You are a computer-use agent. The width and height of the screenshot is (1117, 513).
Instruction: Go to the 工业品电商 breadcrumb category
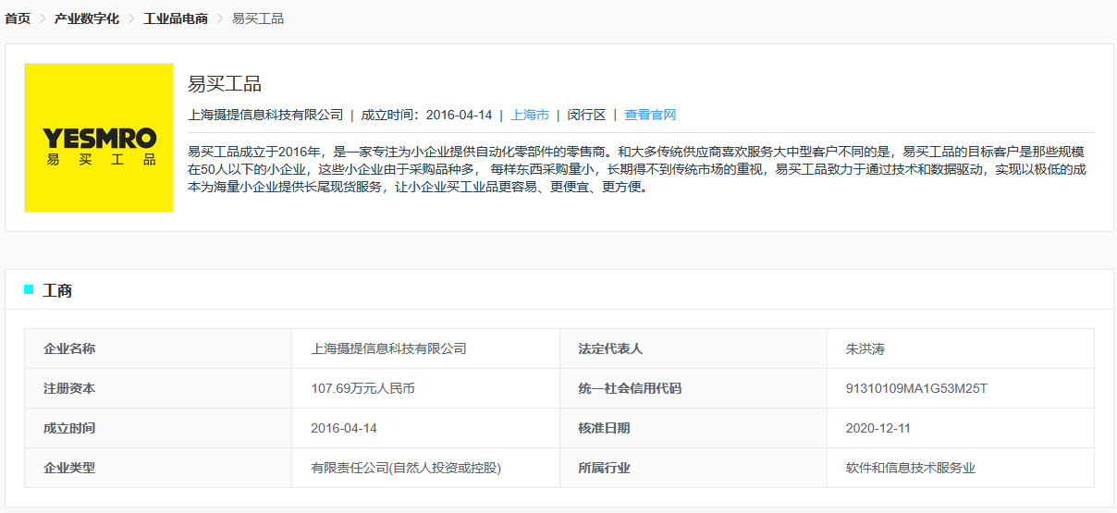pyautogui.click(x=176, y=18)
